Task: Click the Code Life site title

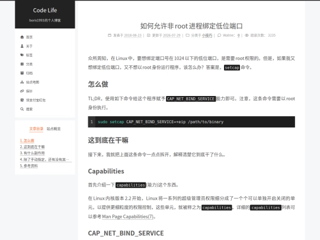Action: click(x=45, y=11)
